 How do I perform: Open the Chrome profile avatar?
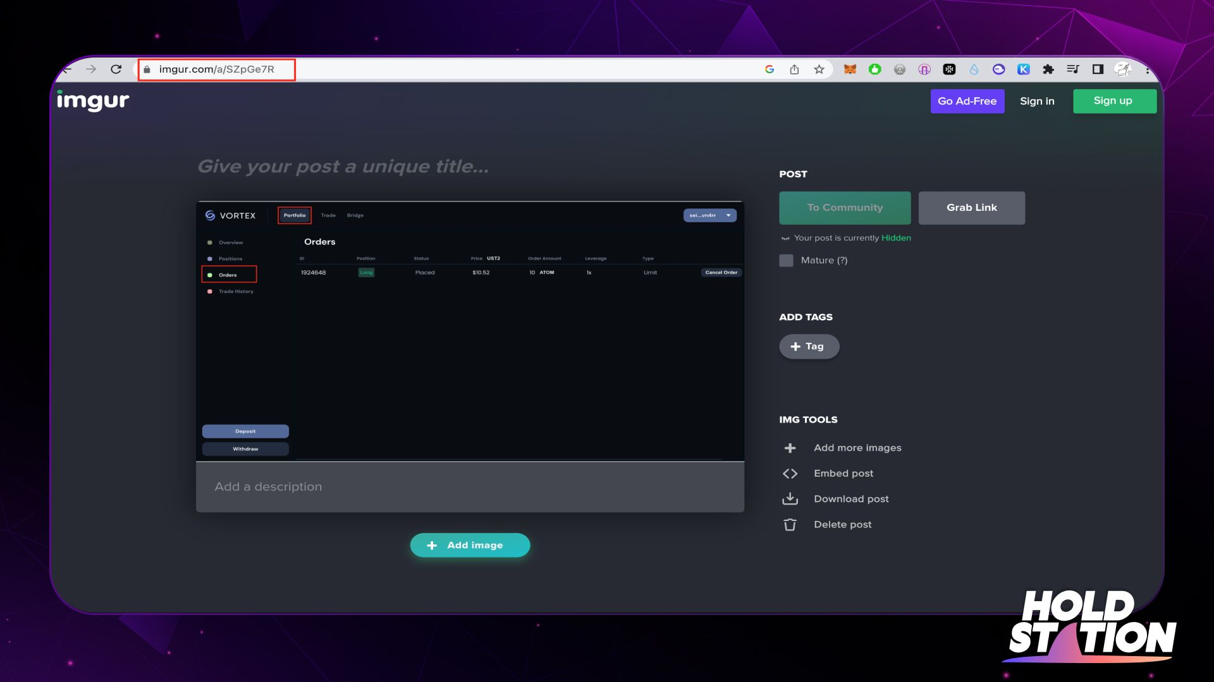click(1123, 69)
